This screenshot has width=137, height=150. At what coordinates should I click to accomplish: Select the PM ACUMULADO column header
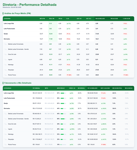point(100,19)
